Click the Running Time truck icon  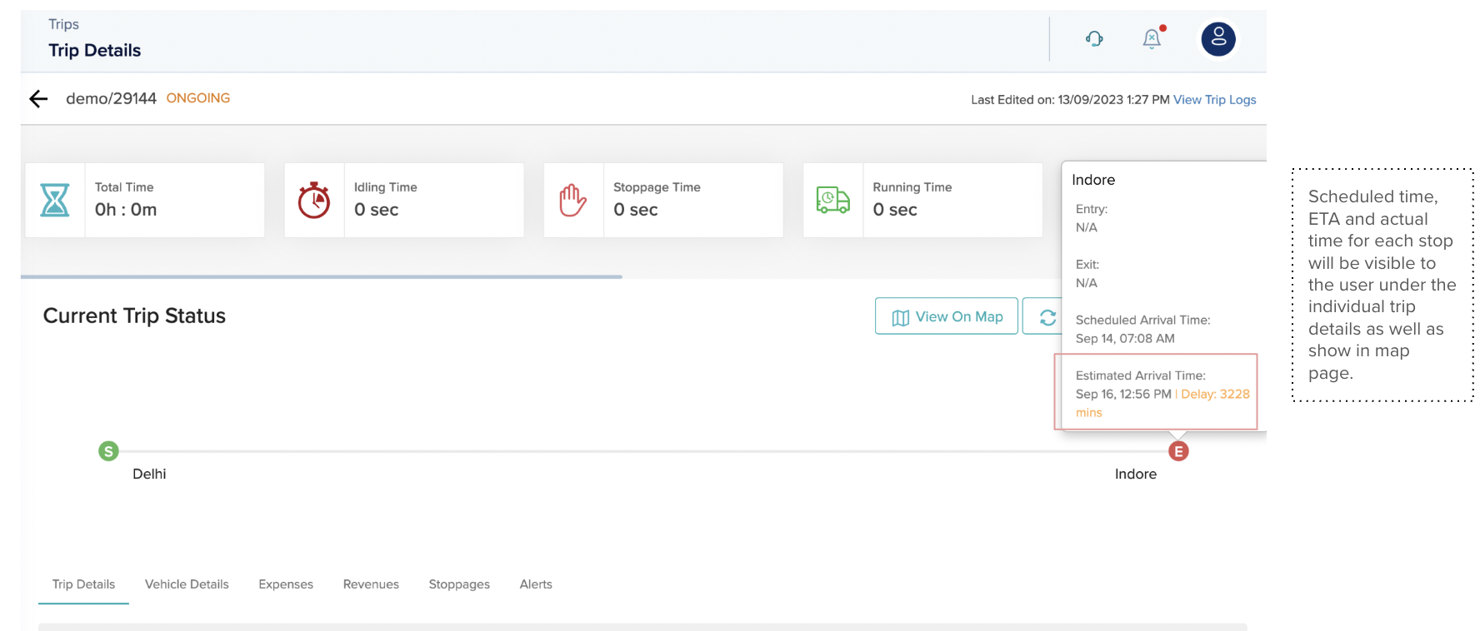(832, 201)
